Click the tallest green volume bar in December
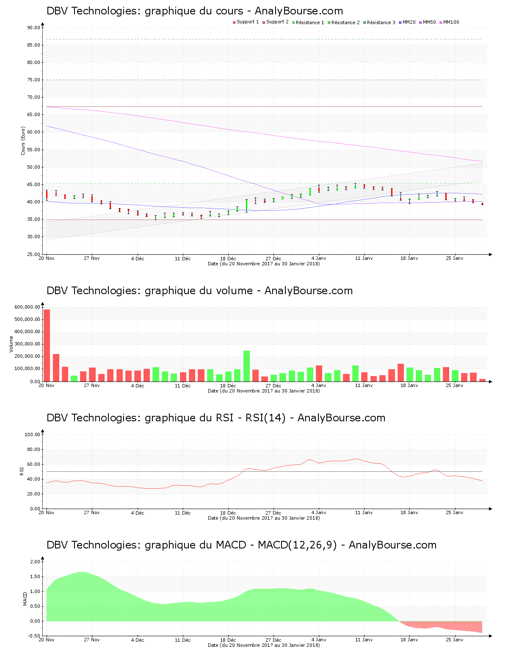The image size is (508, 657). click(x=246, y=366)
